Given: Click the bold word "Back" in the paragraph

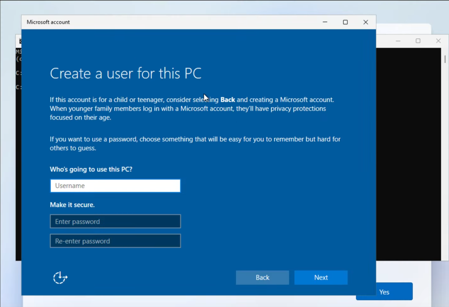Looking at the screenshot, I should point(228,100).
